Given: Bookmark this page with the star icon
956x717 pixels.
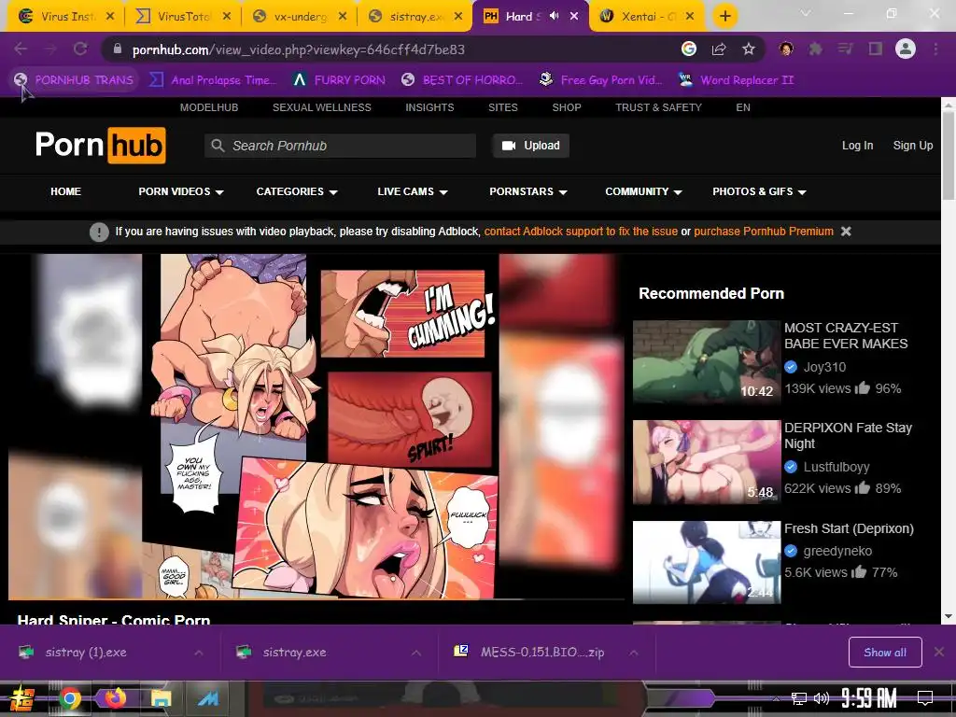Looking at the screenshot, I should click(749, 49).
